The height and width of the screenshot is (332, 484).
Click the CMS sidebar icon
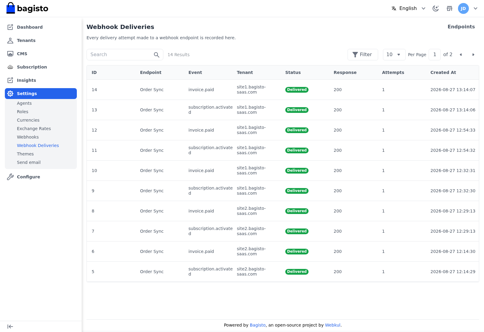10,54
